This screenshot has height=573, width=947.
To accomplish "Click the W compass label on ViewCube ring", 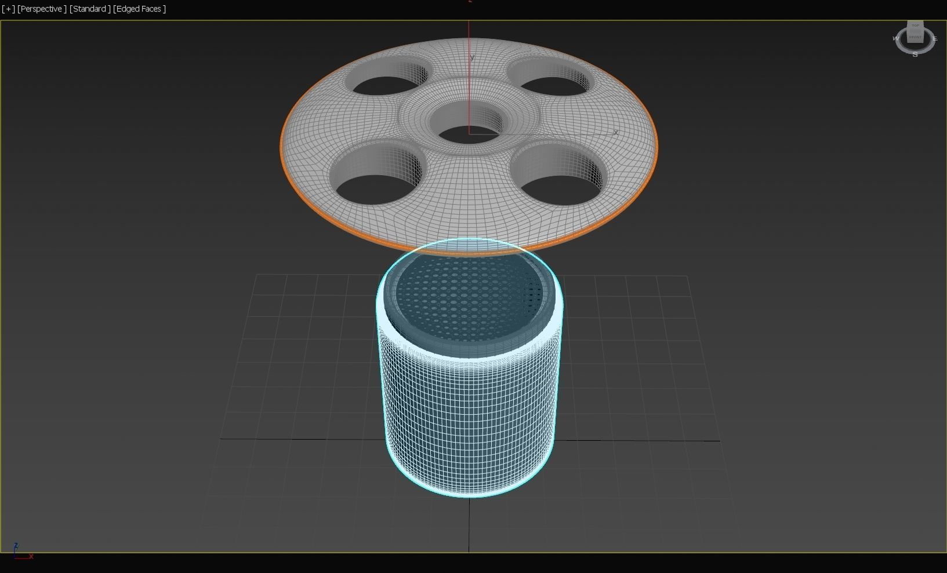I will [x=897, y=39].
